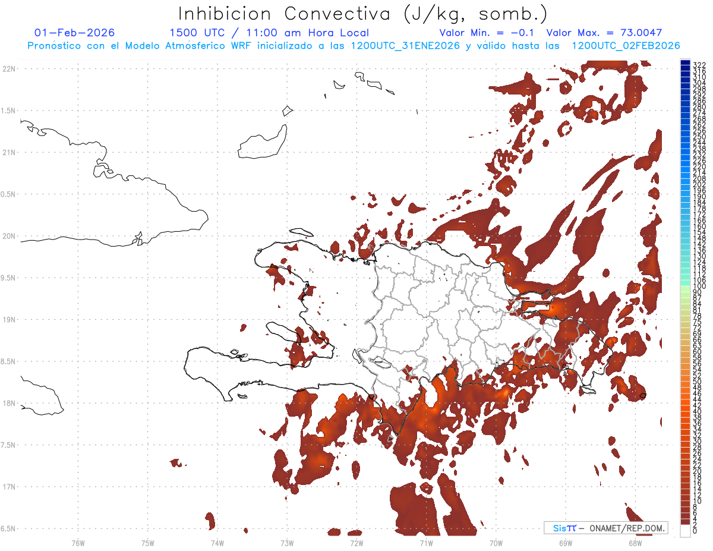Screen dimensions: 713x551
Task: Click the "68W" longitude label
Action: tap(635, 542)
